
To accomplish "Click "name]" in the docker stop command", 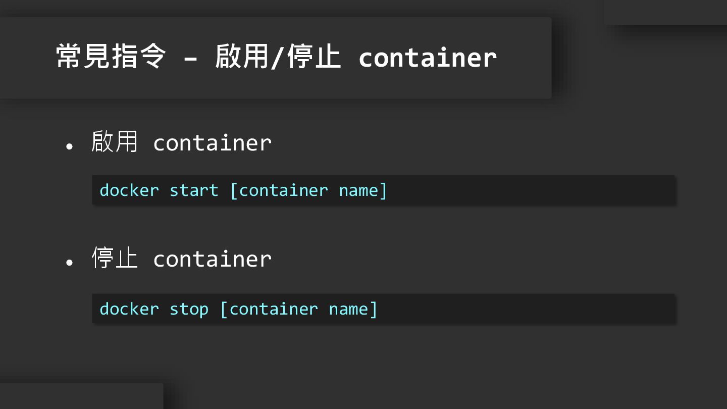I will (353, 309).
